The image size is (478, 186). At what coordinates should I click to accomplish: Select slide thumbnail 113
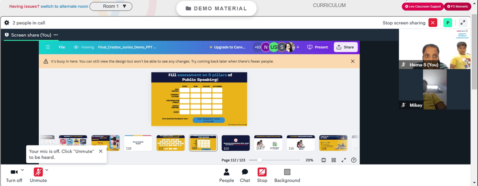click(236, 143)
